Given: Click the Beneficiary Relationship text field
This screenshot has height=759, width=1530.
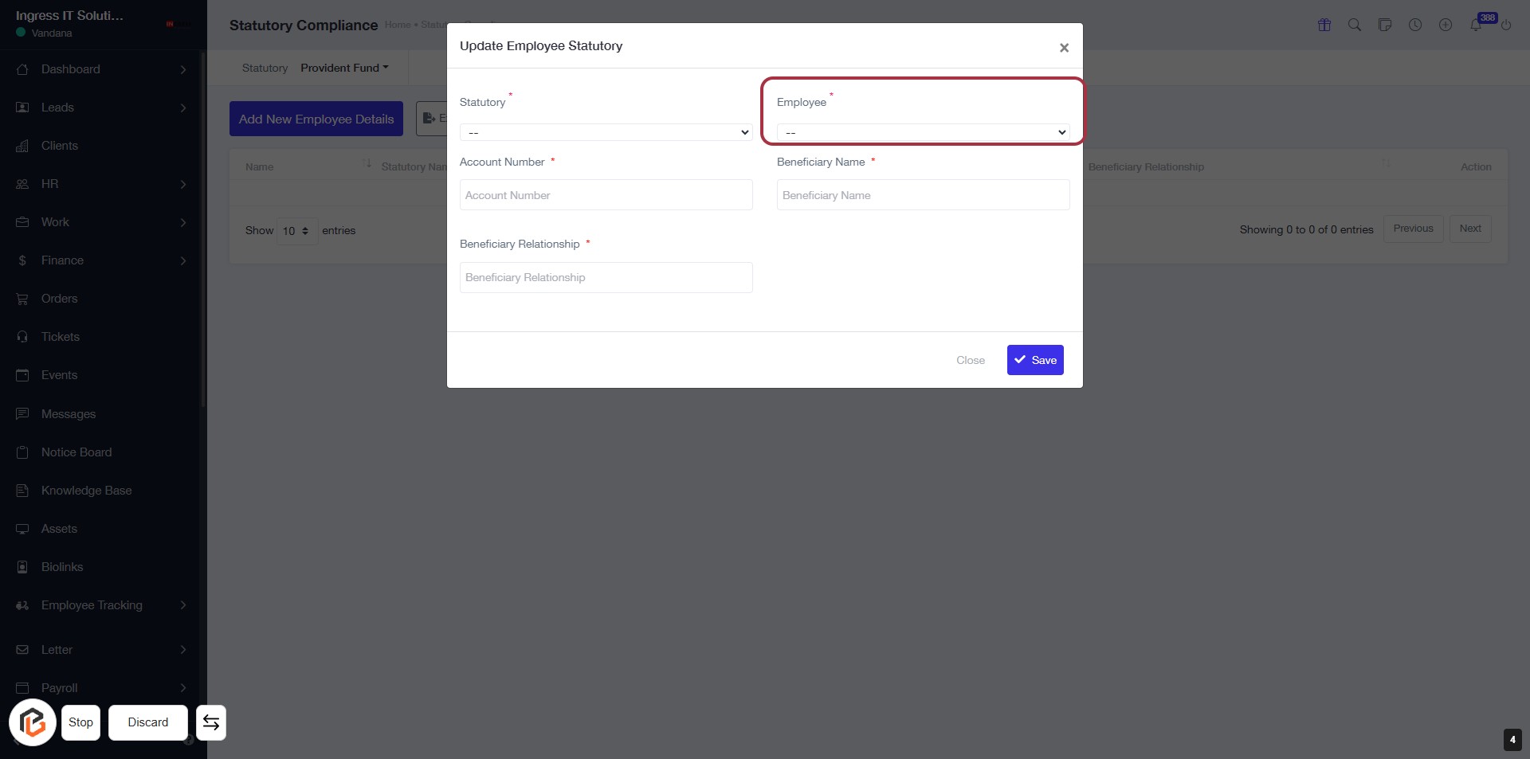Looking at the screenshot, I should 606,277.
